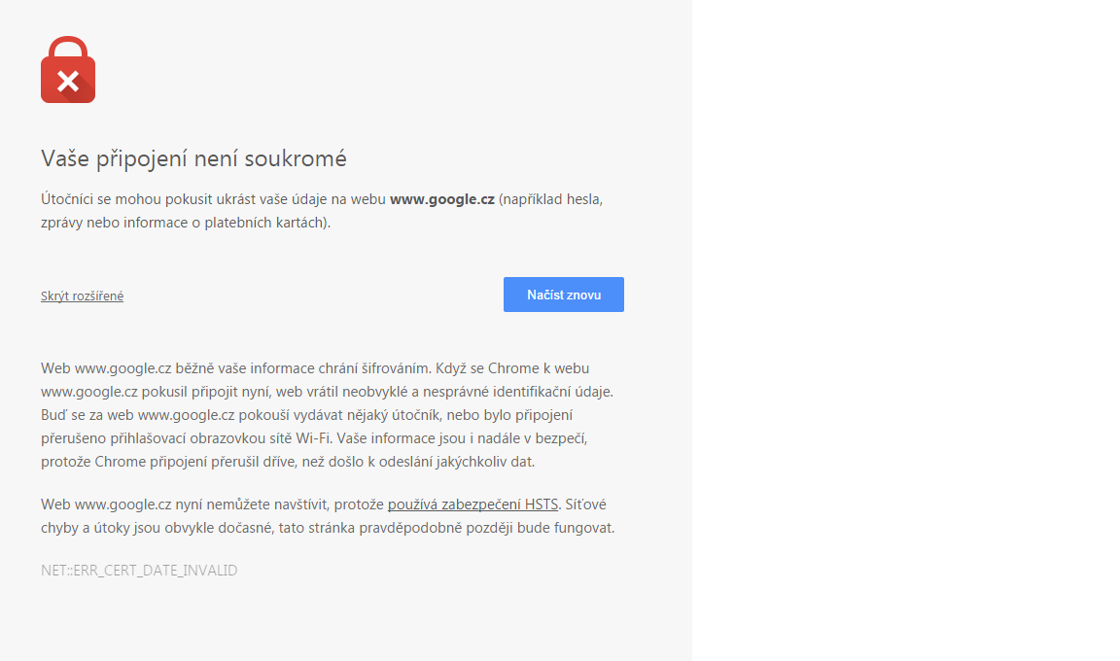This screenshot has height=661, width=1120.
Task: Click the paragraph starting 'Web www.google.cz běžně'
Action: (327, 415)
